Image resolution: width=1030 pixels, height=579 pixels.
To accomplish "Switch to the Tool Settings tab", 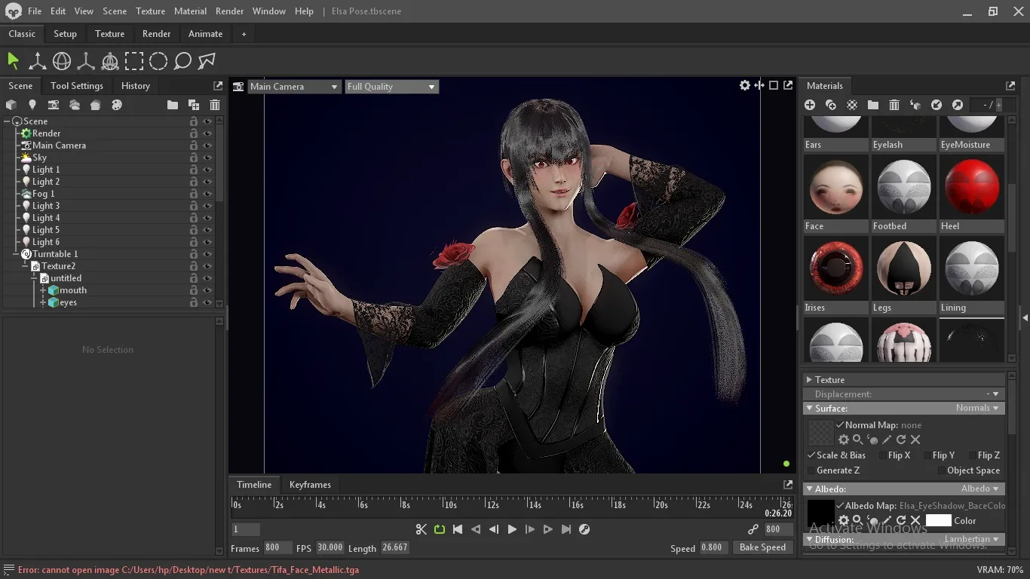I will point(77,86).
